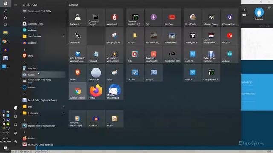Viewport: 273px width, 153px height.
Task: Open the Mozilla Thunderbird tile
Action: tap(114, 91)
